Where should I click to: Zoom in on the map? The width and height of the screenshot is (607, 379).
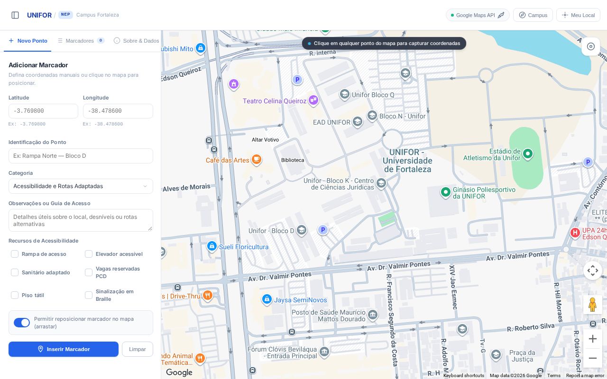point(593,339)
